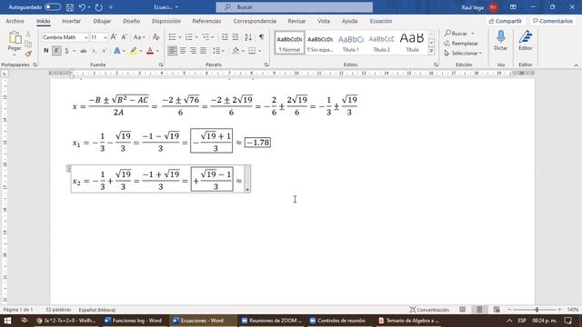The width and height of the screenshot is (582, 327).
Task: Open the Editor pen icon
Action: (x=526, y=36)
